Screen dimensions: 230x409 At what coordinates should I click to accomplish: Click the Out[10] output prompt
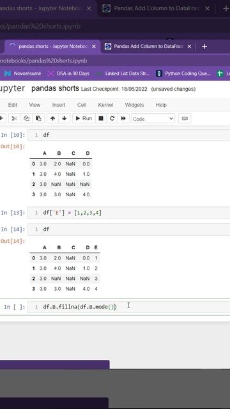coord(13,146)
